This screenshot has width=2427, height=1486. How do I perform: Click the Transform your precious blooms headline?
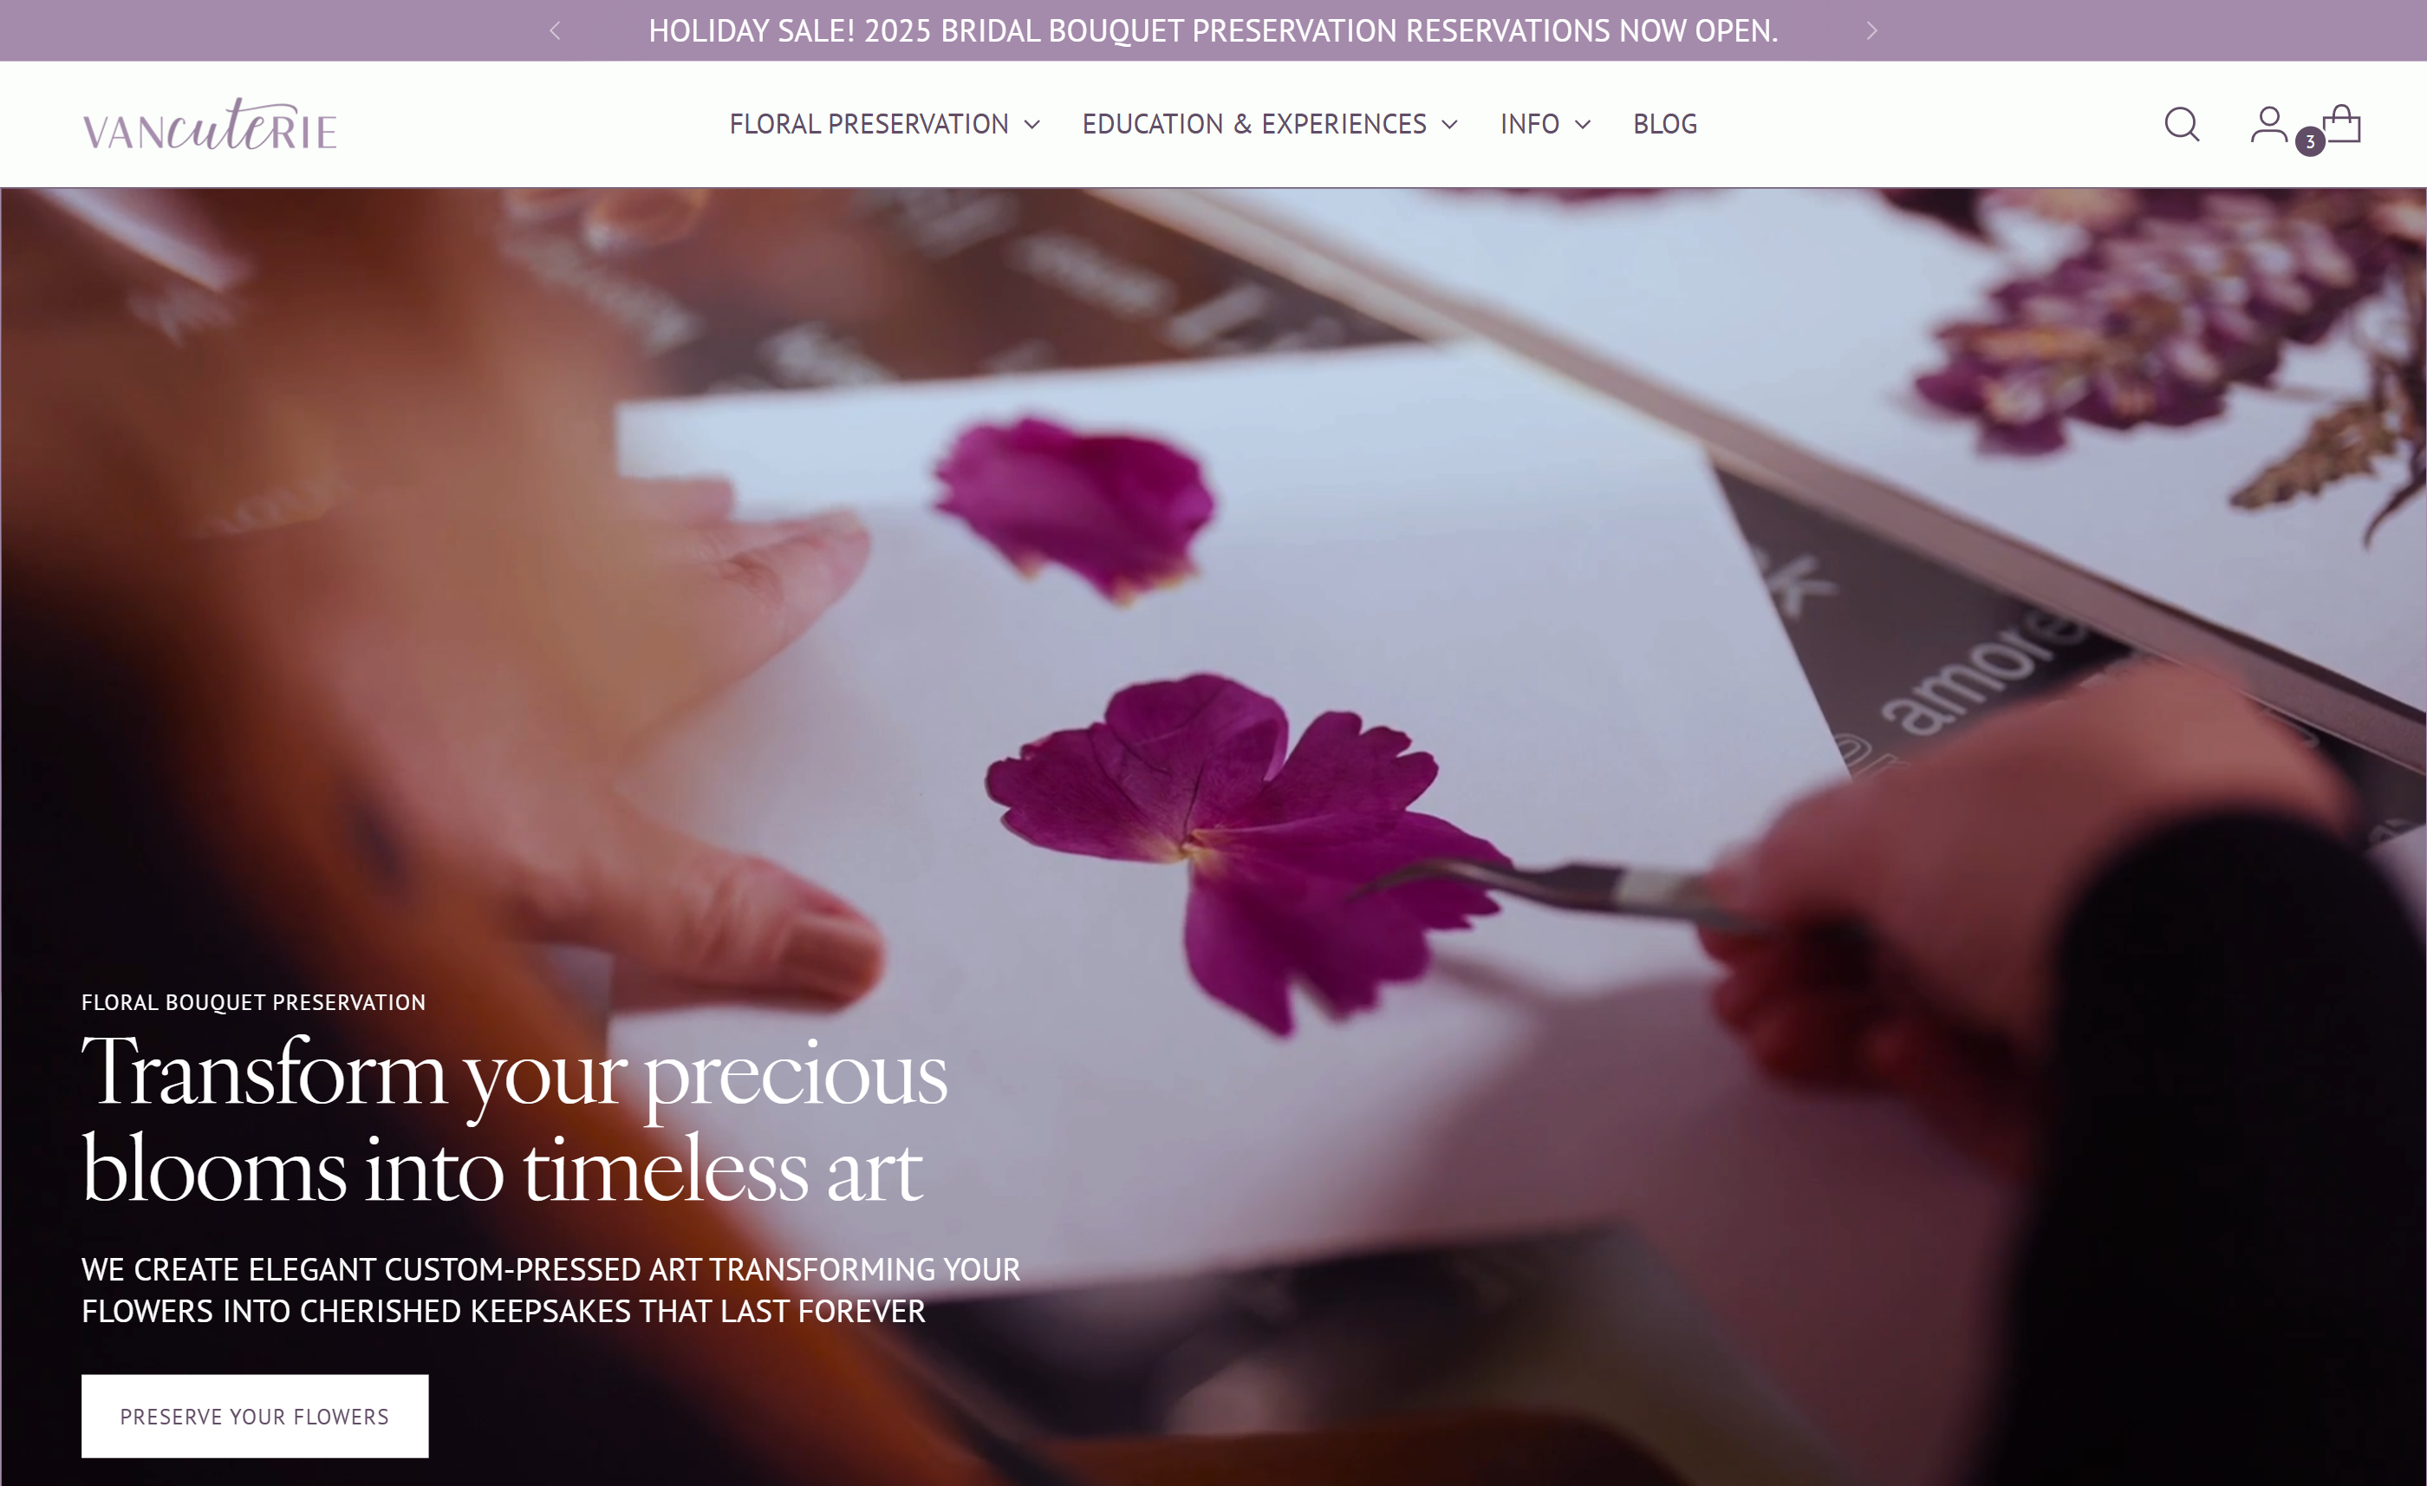click(514, 1120)
